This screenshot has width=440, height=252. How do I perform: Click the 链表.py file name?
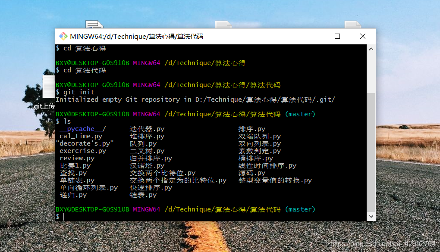pyautogui.click(x=143, y=195)
